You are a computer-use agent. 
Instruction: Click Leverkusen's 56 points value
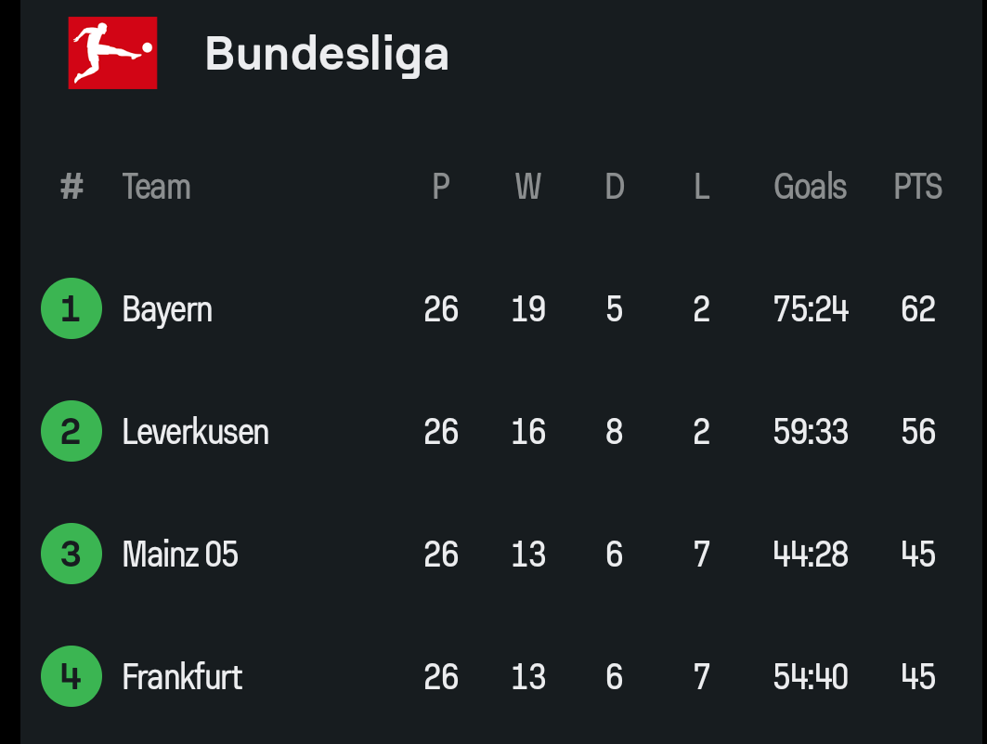[x=917, y=432]
